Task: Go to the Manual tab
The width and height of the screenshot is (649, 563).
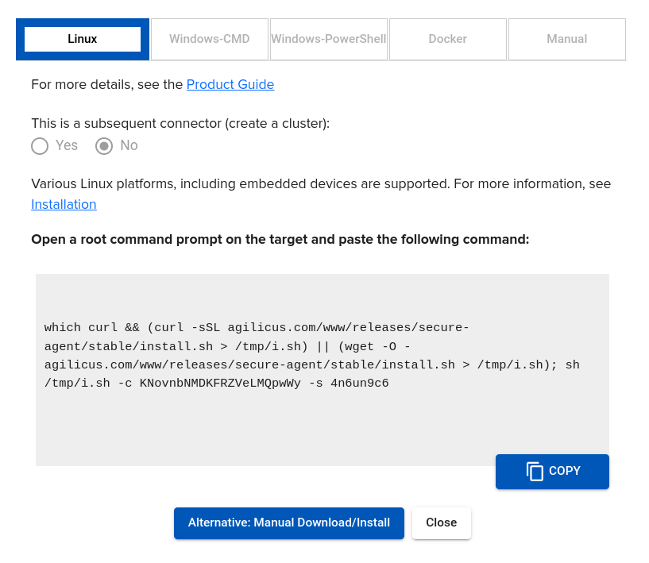Action: tap(567, 39)
